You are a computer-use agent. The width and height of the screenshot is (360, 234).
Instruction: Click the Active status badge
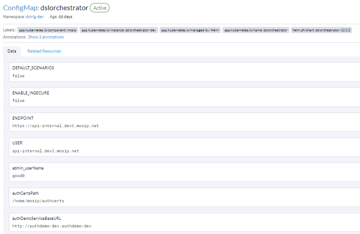click(x=100, y=8)
